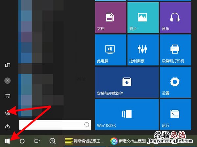Open the 控制面板 control panel tile
197x147 pixels.
coord(143,50)
